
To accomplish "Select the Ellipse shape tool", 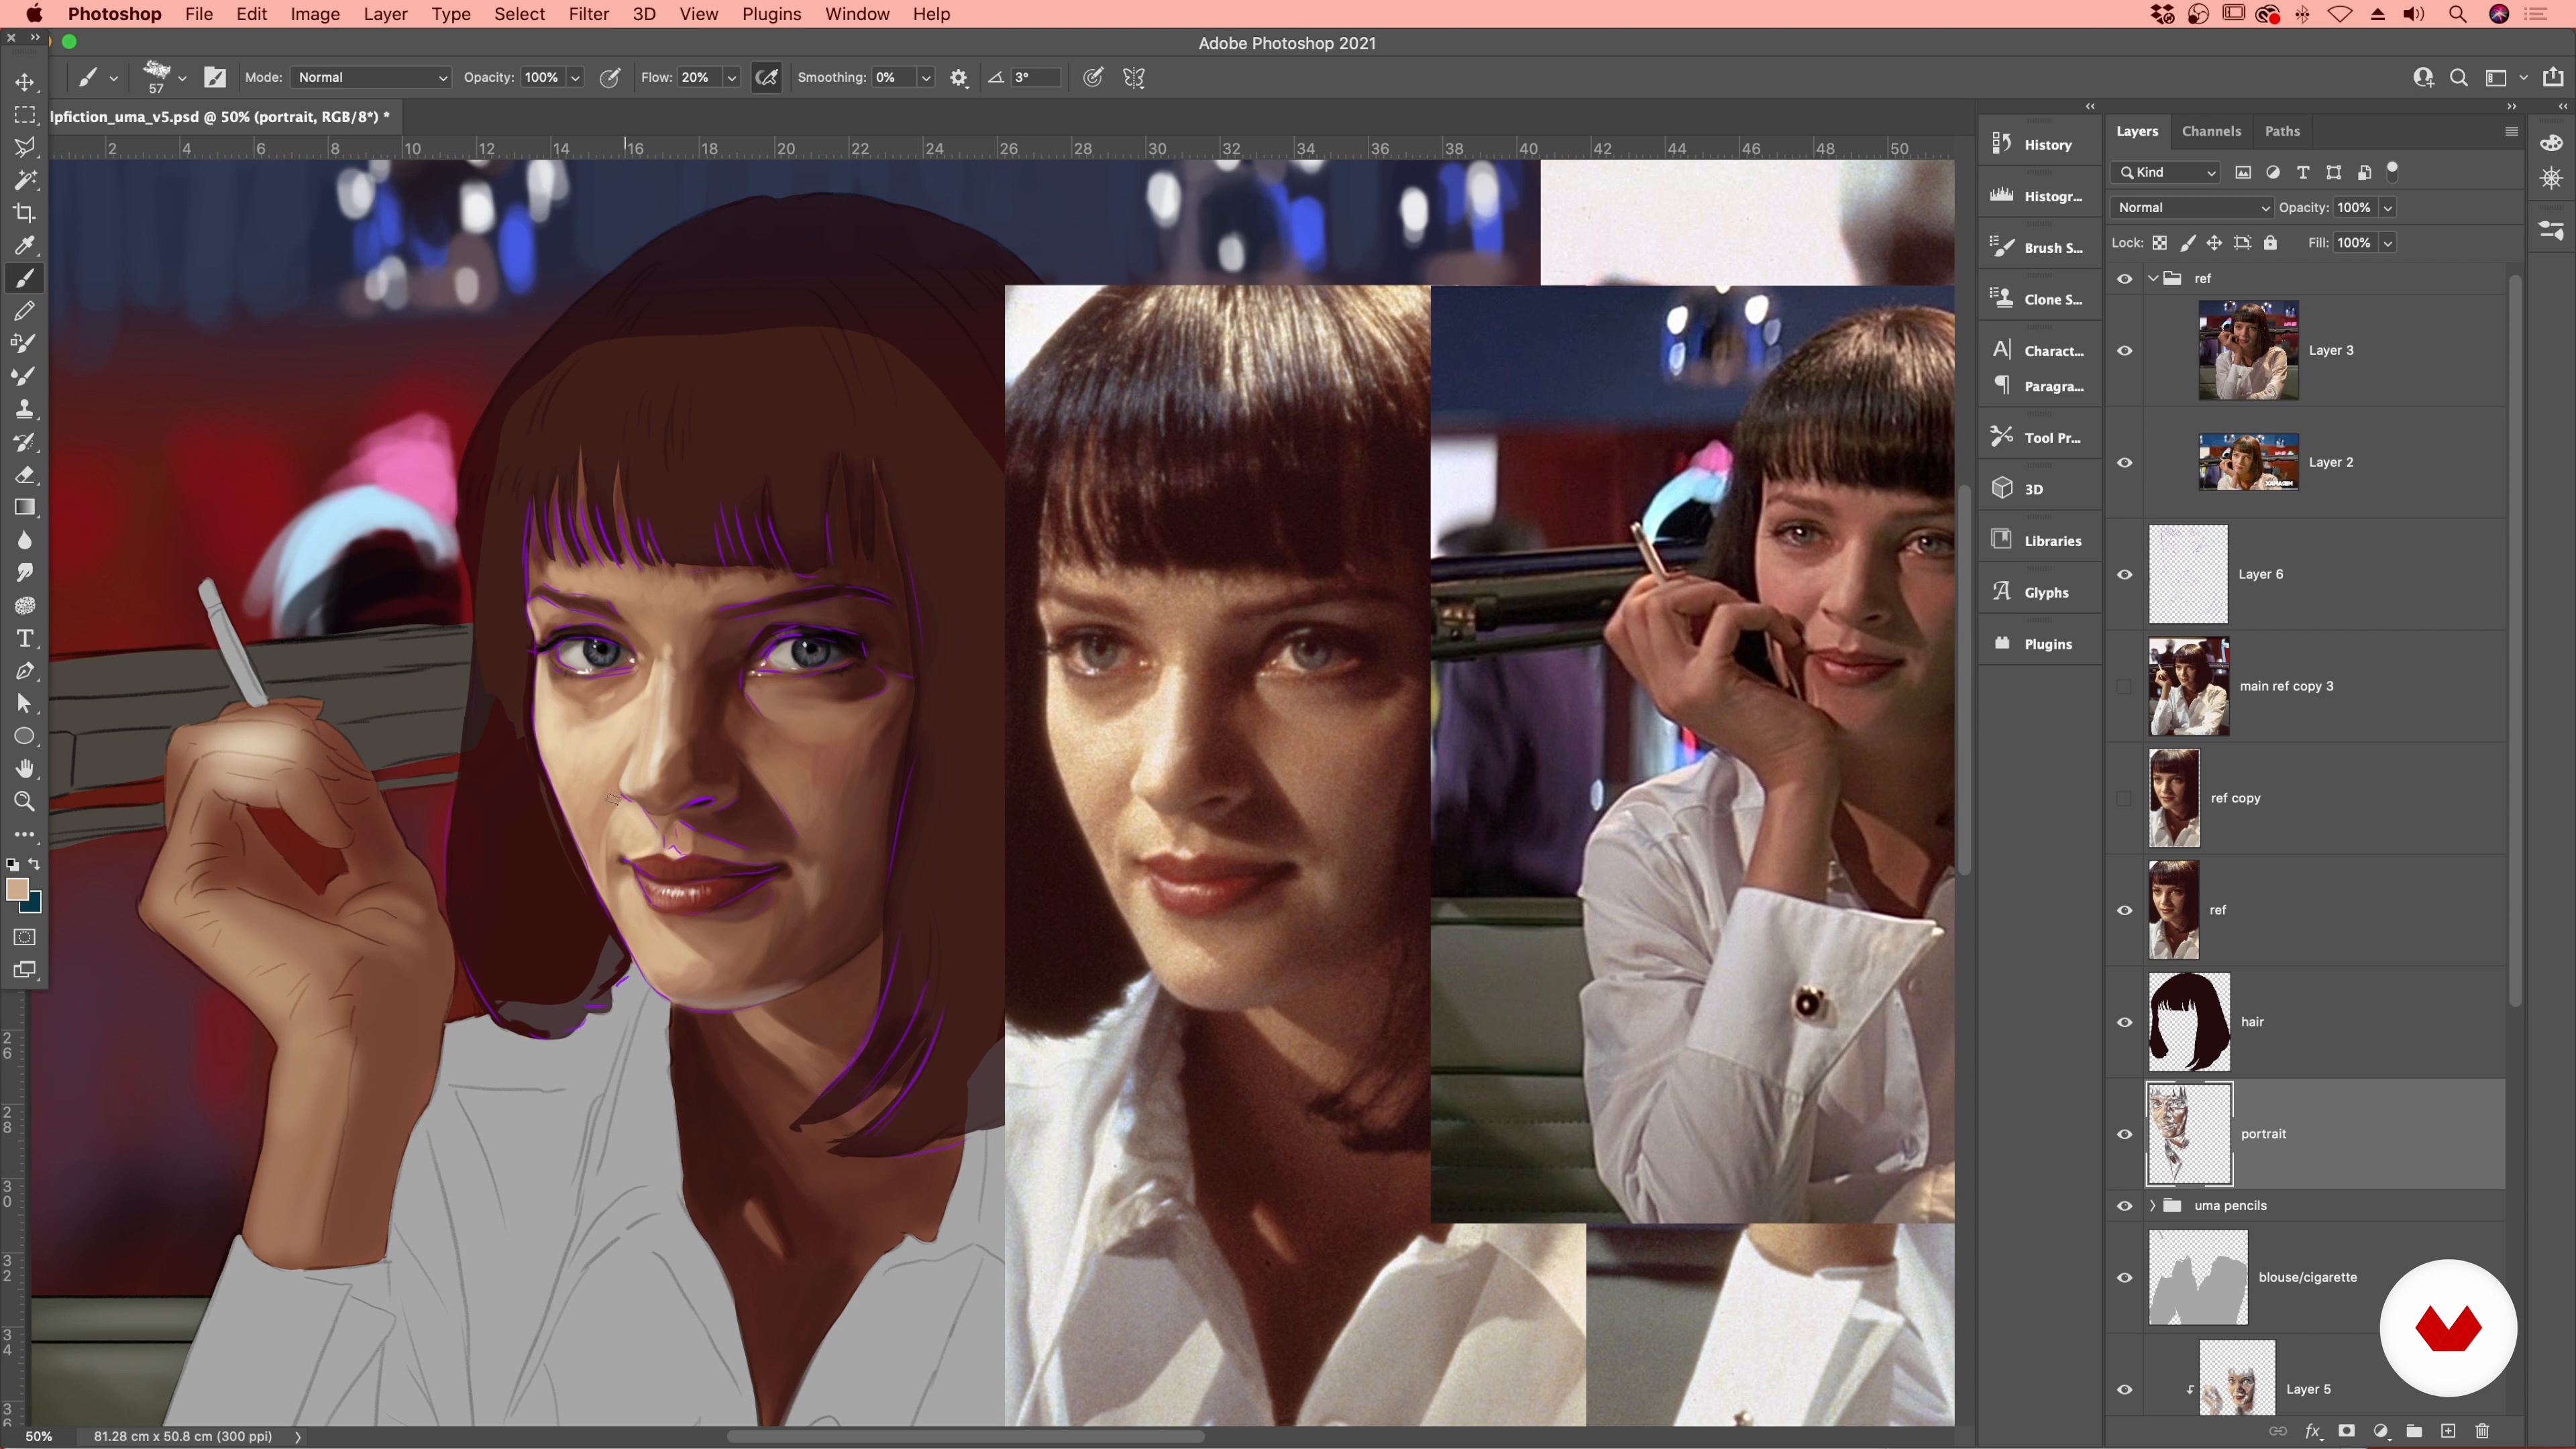I will click(25, 736).
